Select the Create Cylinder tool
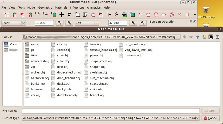The height and width of the screenshot is (124, 223). pyautogui.click(x=163, y=14)
